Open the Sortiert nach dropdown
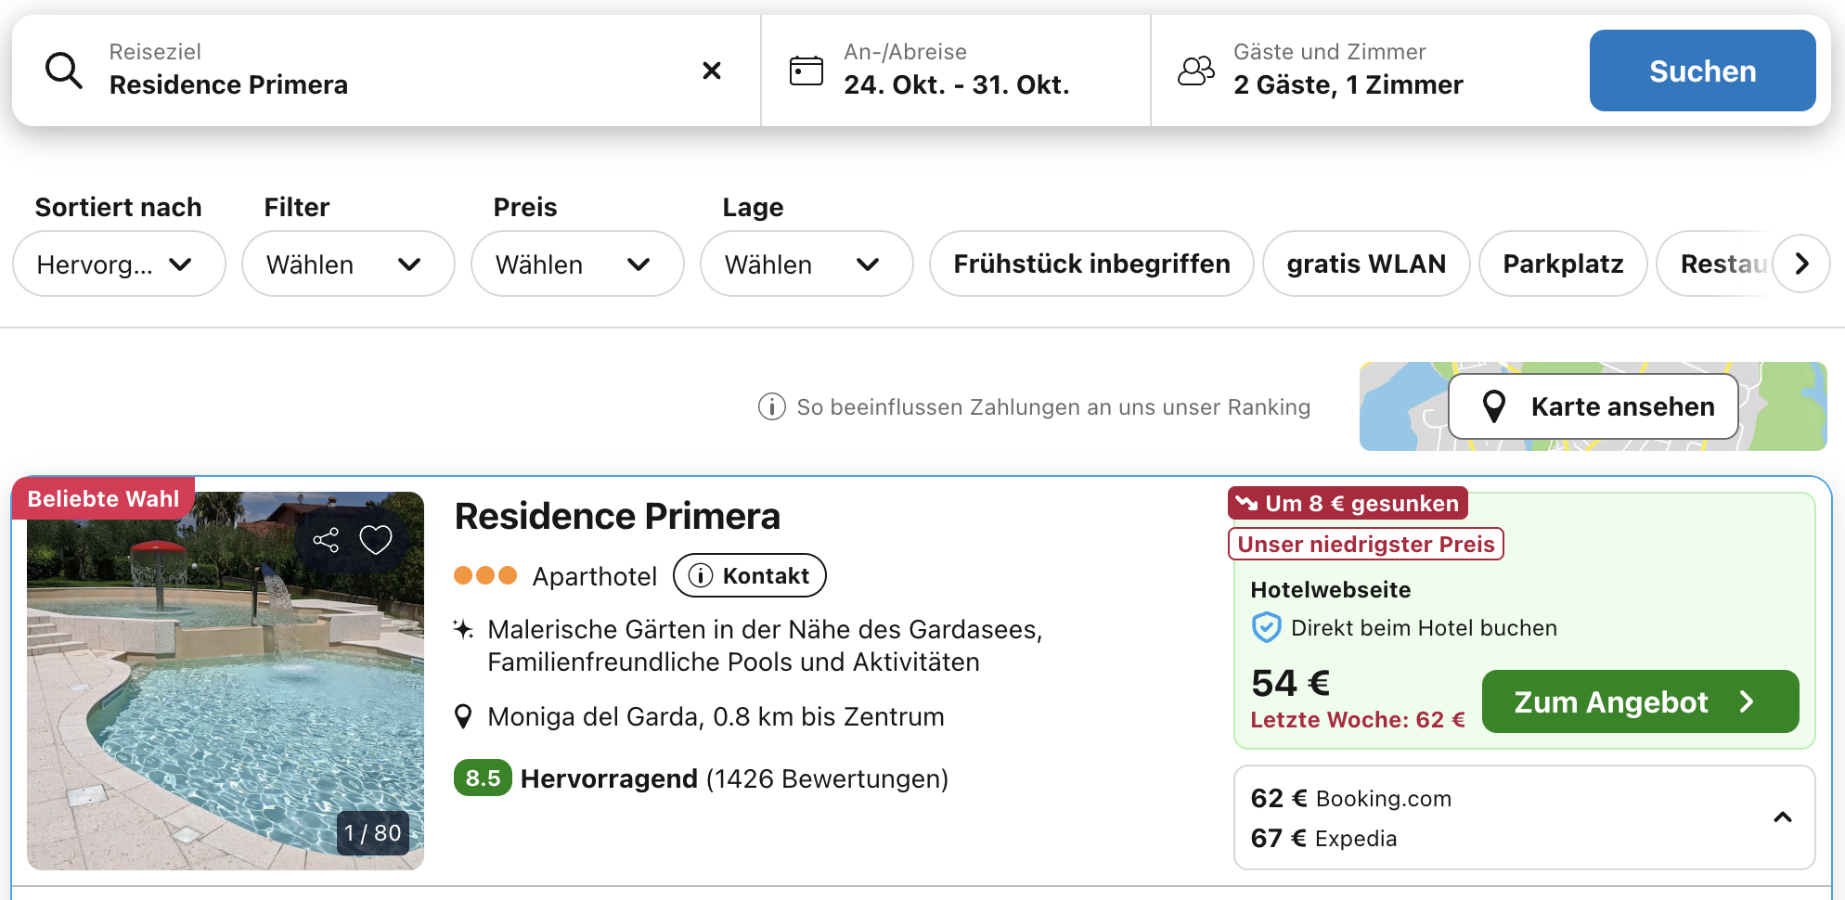This screenshot has width=1845, height=900. click(119, 264)
